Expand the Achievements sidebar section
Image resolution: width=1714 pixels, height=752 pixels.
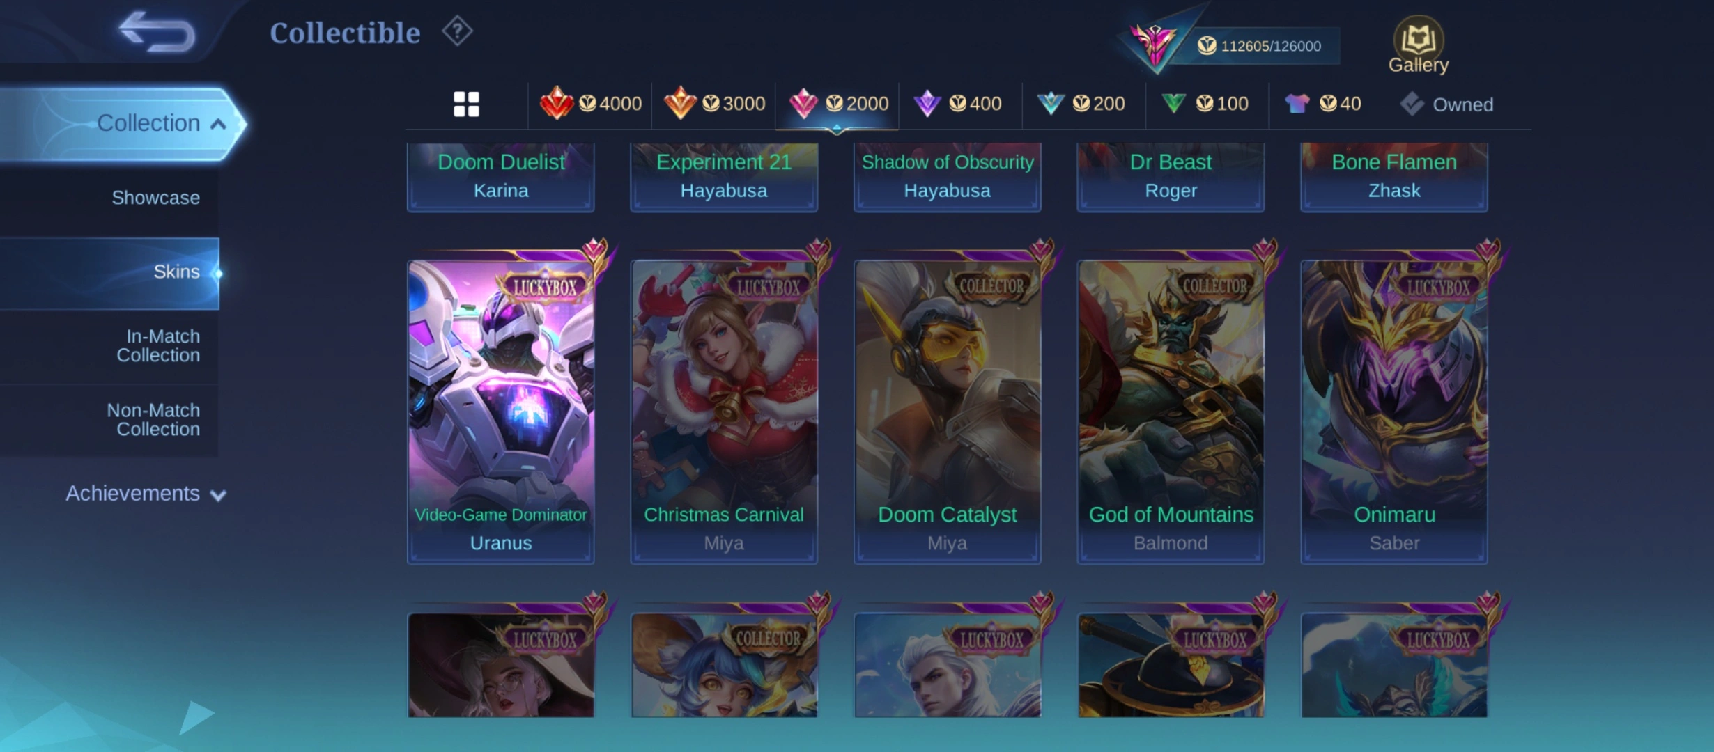[146, 494]
